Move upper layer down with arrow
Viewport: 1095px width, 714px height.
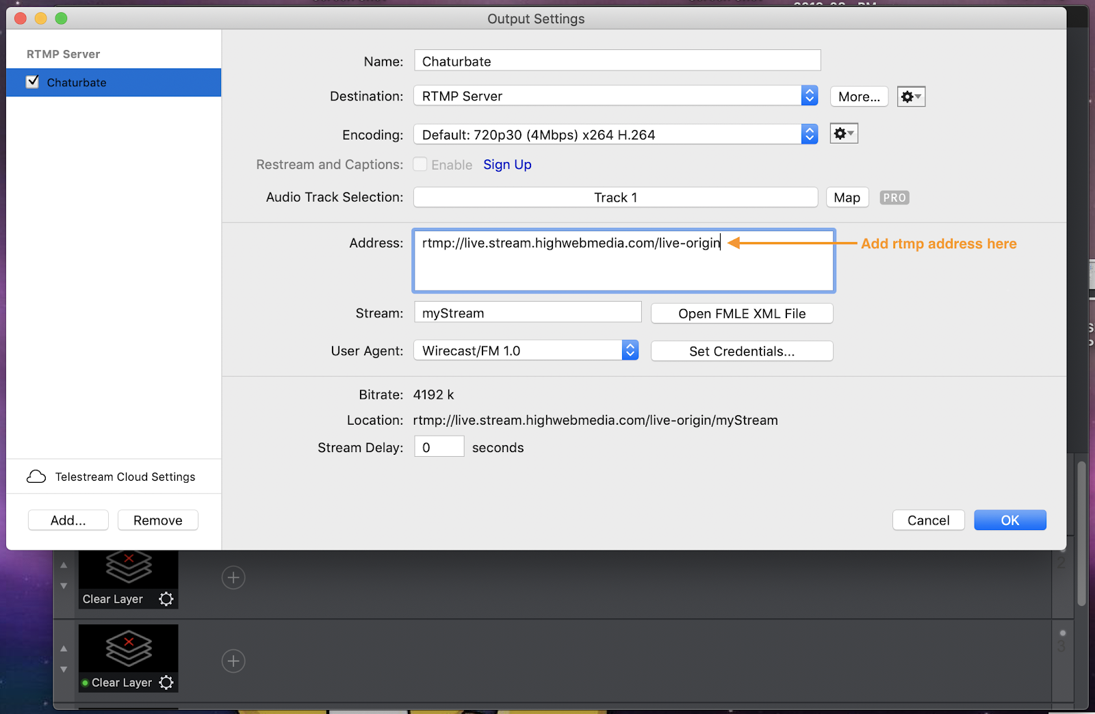(x=64, y=586)
